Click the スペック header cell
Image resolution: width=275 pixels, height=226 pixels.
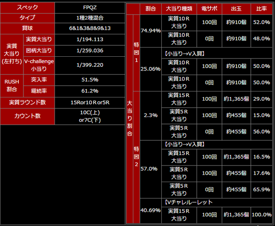click(27, 7)
